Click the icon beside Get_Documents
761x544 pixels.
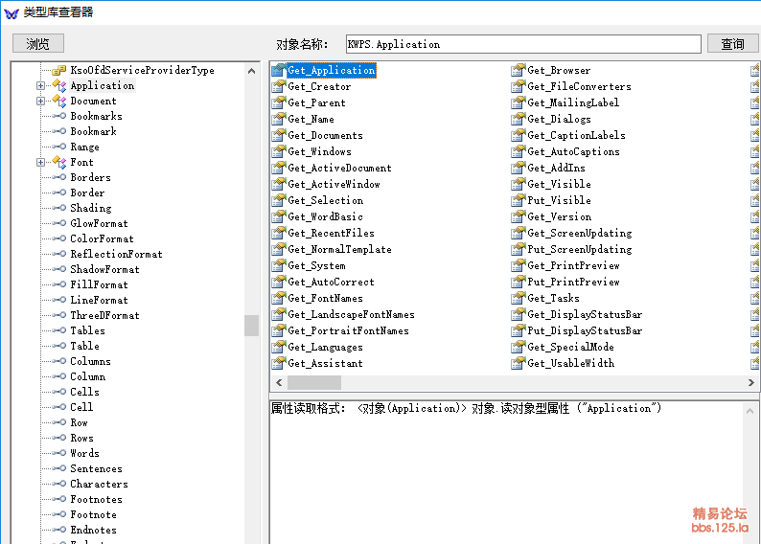pyautogui.click(x=278, y=135)
